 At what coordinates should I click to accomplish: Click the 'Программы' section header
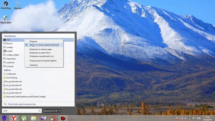pos(10,36)
